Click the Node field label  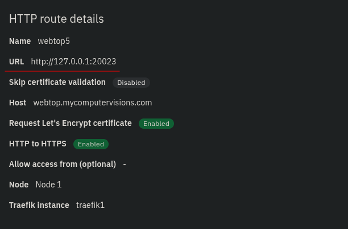click(19, 185)
